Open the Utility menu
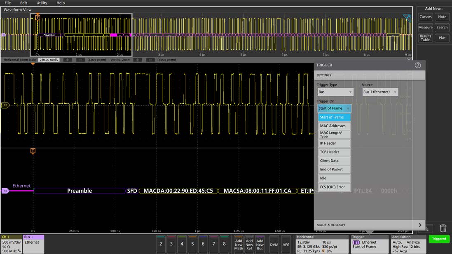This screenshot has width=452, height=254. [41, 3]
